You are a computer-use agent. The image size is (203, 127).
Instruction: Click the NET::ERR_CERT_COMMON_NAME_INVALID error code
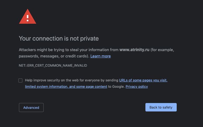coord(53,66)
